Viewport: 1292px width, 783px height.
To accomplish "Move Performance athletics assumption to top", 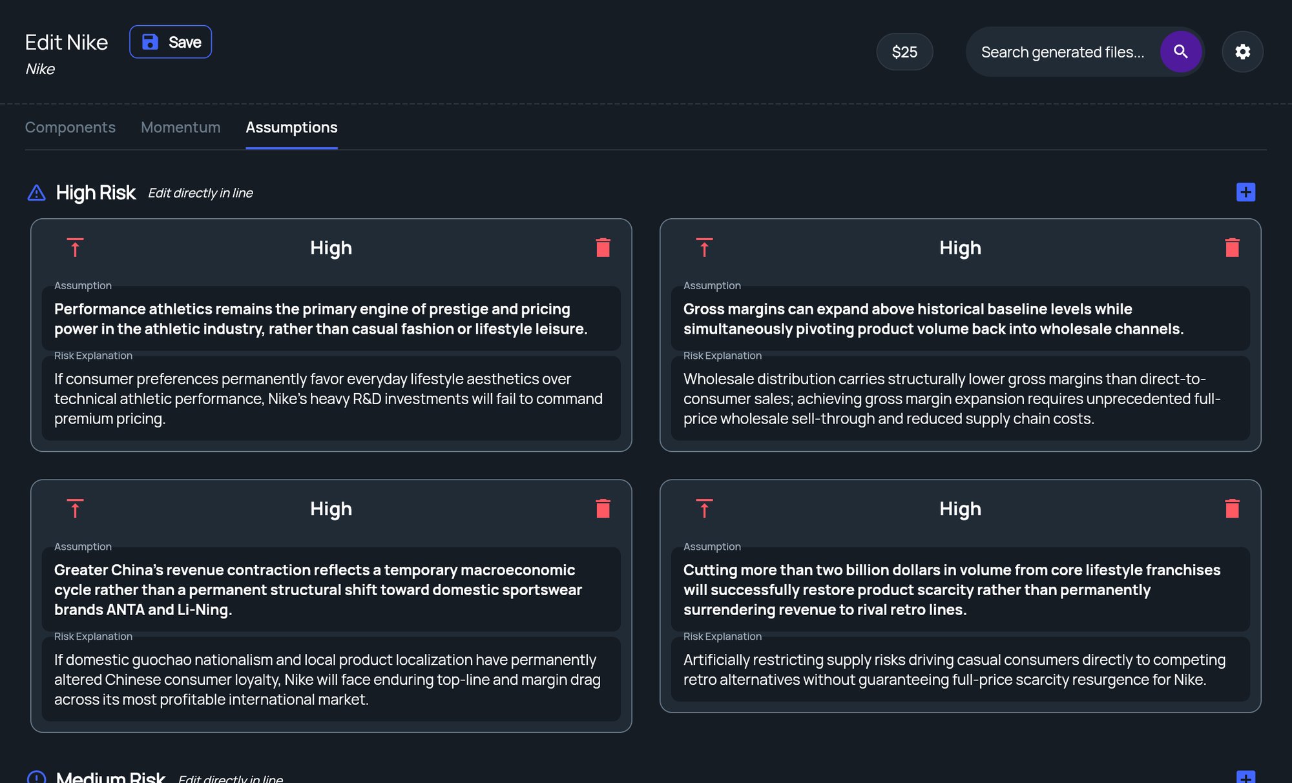I will (75, 247).
